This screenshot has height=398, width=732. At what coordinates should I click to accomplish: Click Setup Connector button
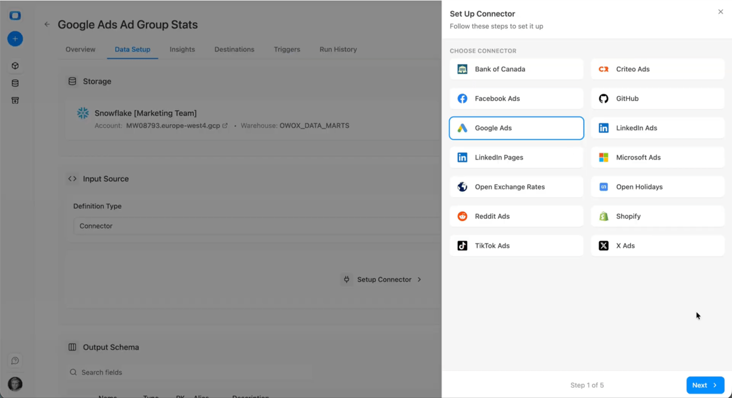tap(383, 279)
